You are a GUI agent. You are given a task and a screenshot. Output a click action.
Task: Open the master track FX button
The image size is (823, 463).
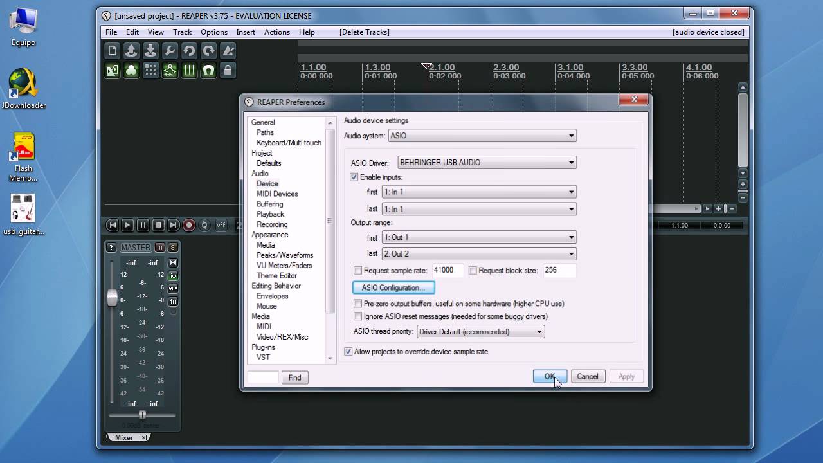click(x=173, y=301)
